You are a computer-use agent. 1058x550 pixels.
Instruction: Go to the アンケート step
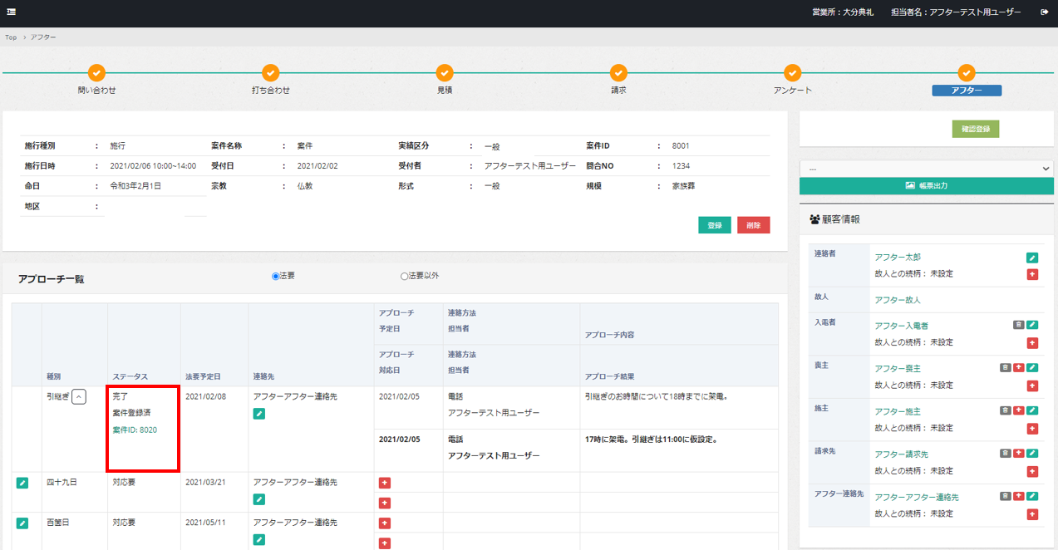tap(792, 74)
